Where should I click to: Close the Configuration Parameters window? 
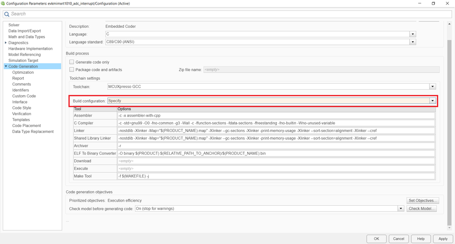[x=447, y=4]
